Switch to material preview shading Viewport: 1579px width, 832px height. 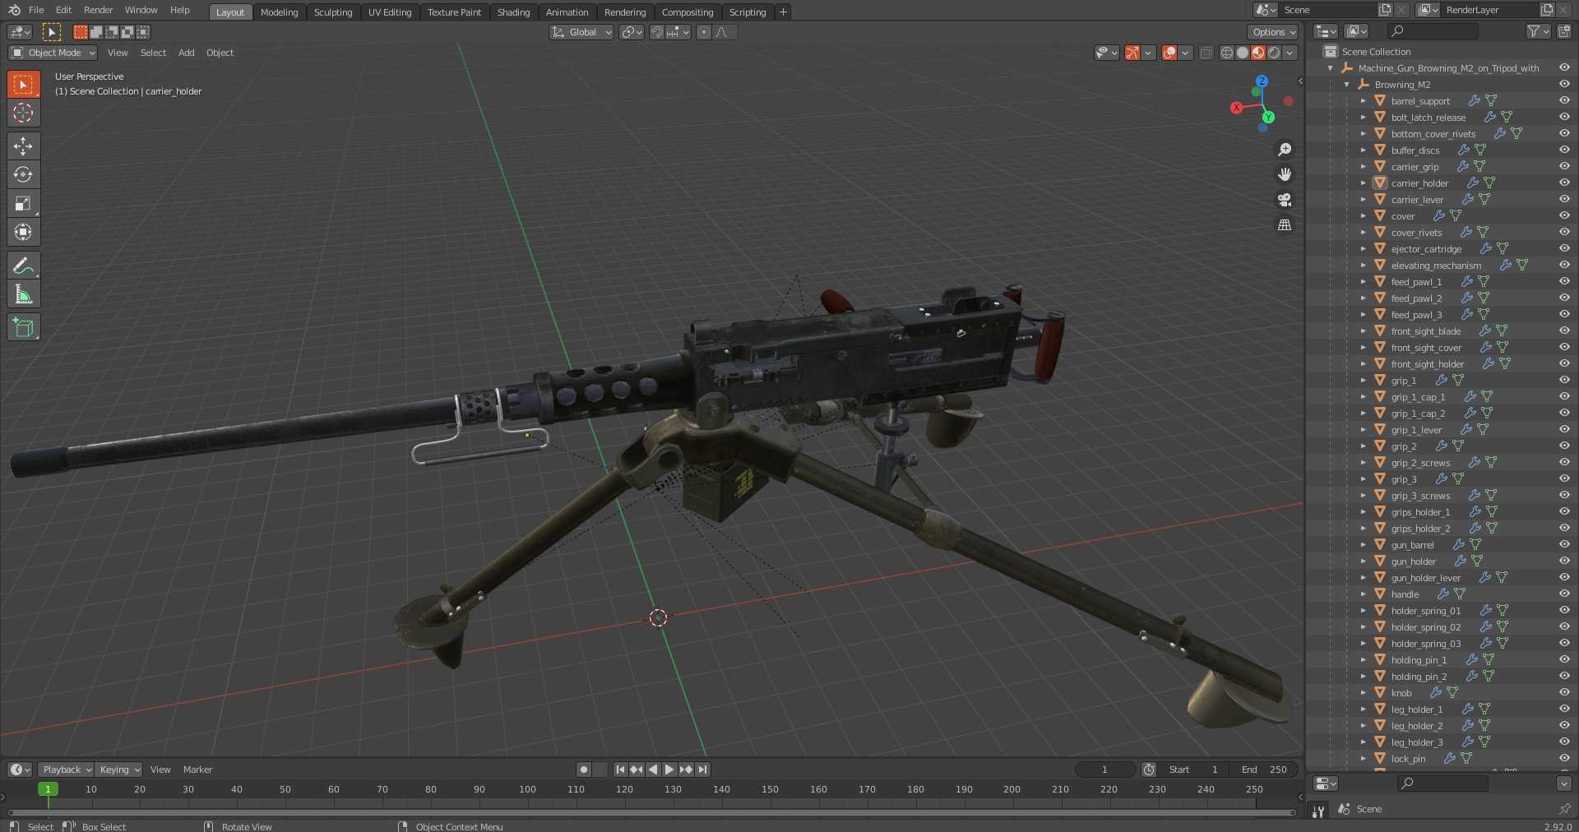point(1258,53)
